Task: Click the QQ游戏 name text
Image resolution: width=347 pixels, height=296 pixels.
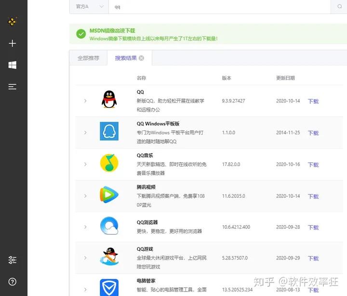Action: (145, 249)
